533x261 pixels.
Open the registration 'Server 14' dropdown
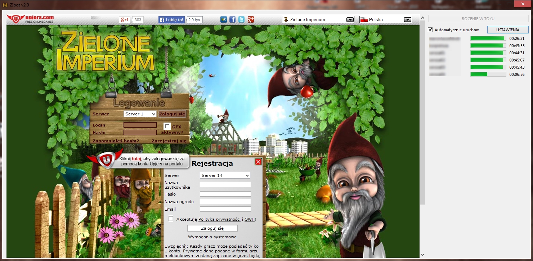click(225, 175)
